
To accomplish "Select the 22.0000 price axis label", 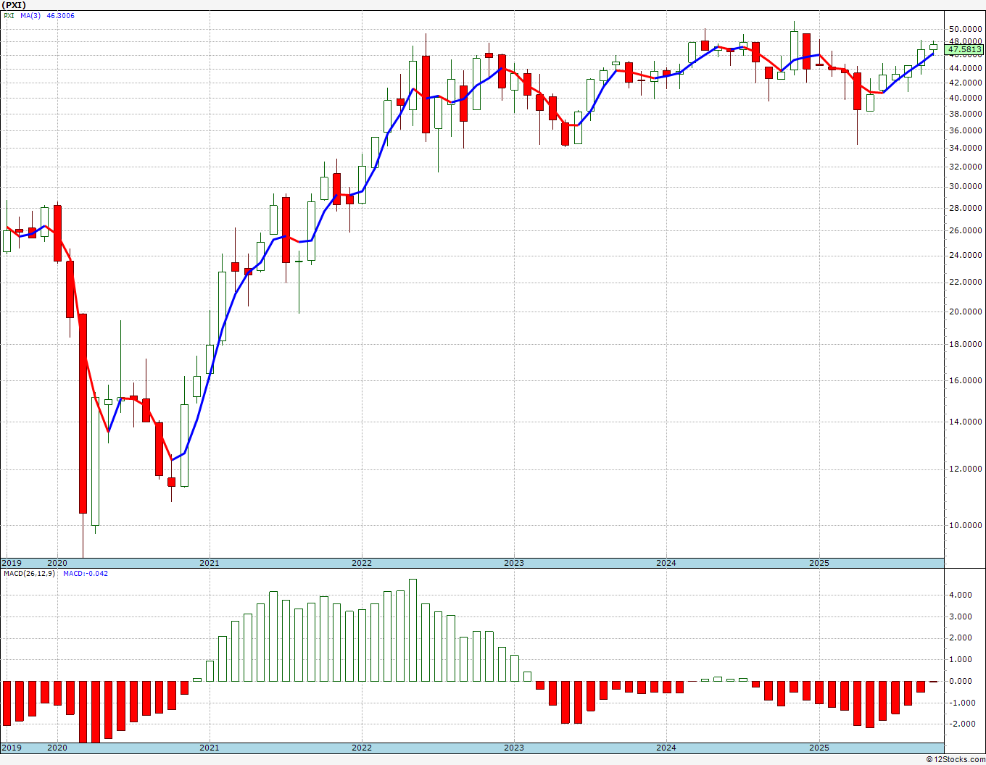I will point(965,282).
